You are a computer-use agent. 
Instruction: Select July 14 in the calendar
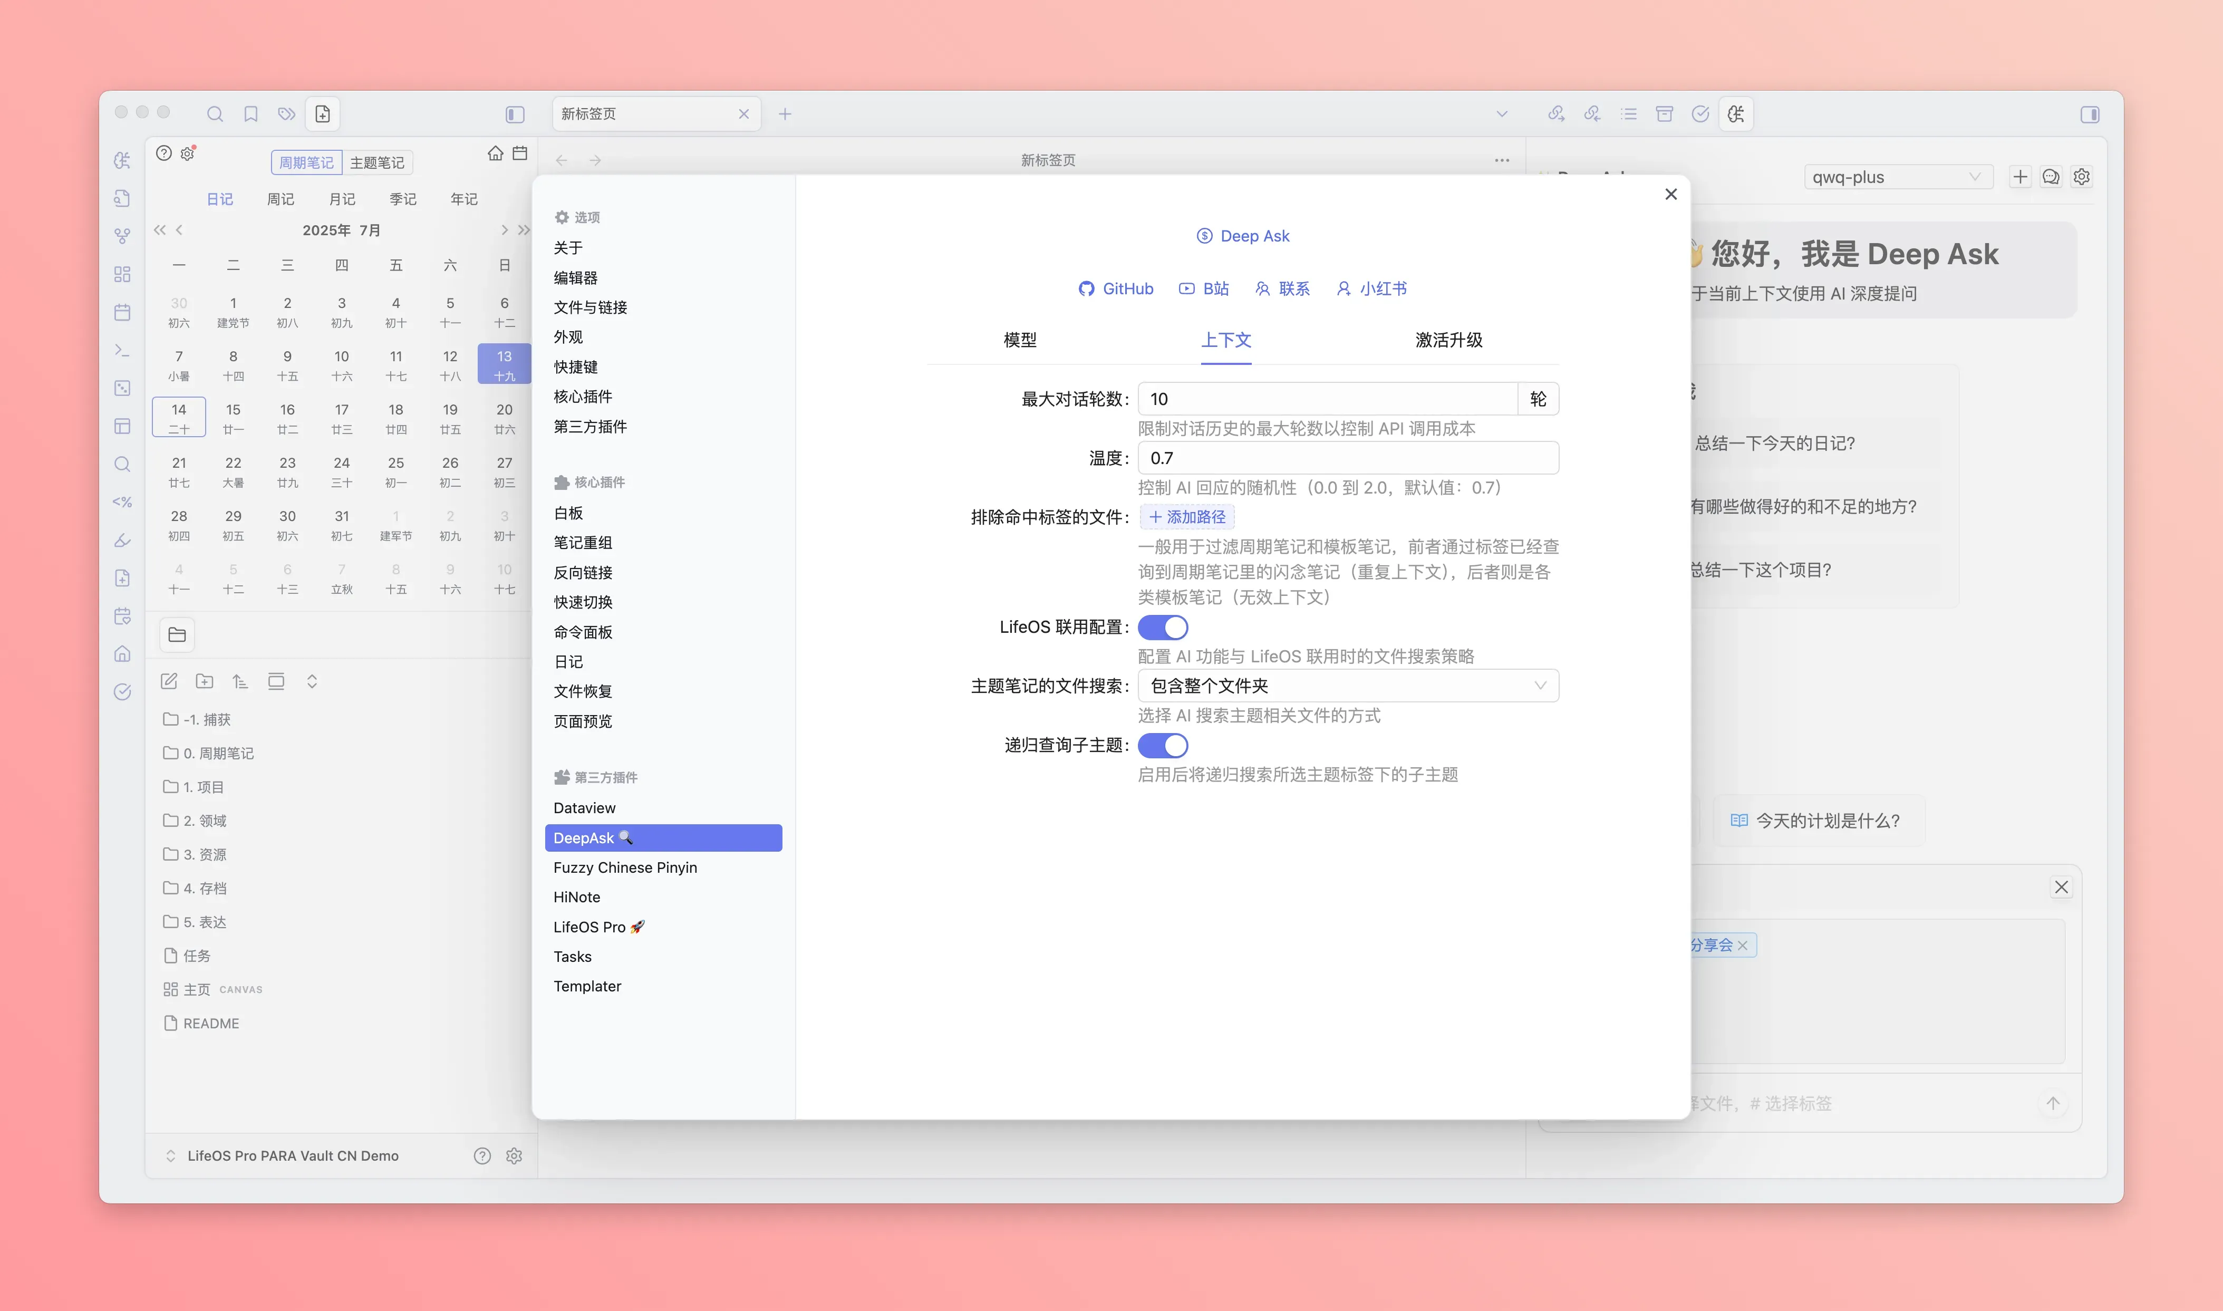pos(179,418)
